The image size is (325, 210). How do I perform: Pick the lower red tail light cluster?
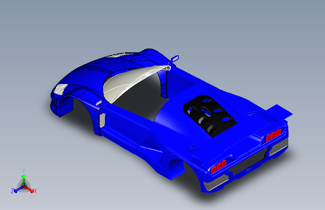219,166
